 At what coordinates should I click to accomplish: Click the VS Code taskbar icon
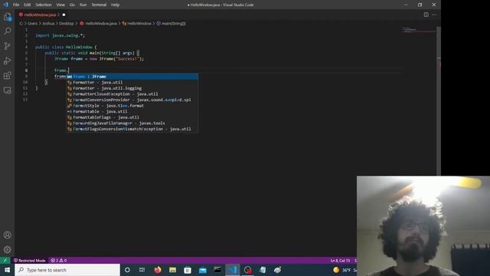[233, 270]
